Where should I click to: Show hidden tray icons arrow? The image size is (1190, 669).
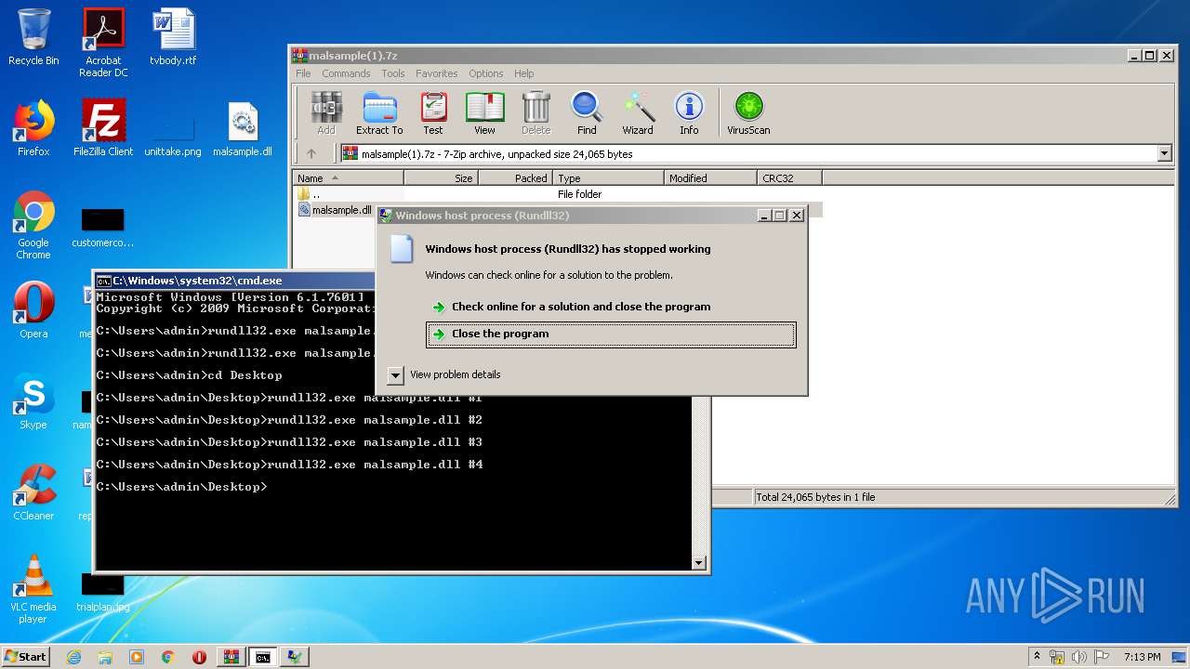[1038, 657]
